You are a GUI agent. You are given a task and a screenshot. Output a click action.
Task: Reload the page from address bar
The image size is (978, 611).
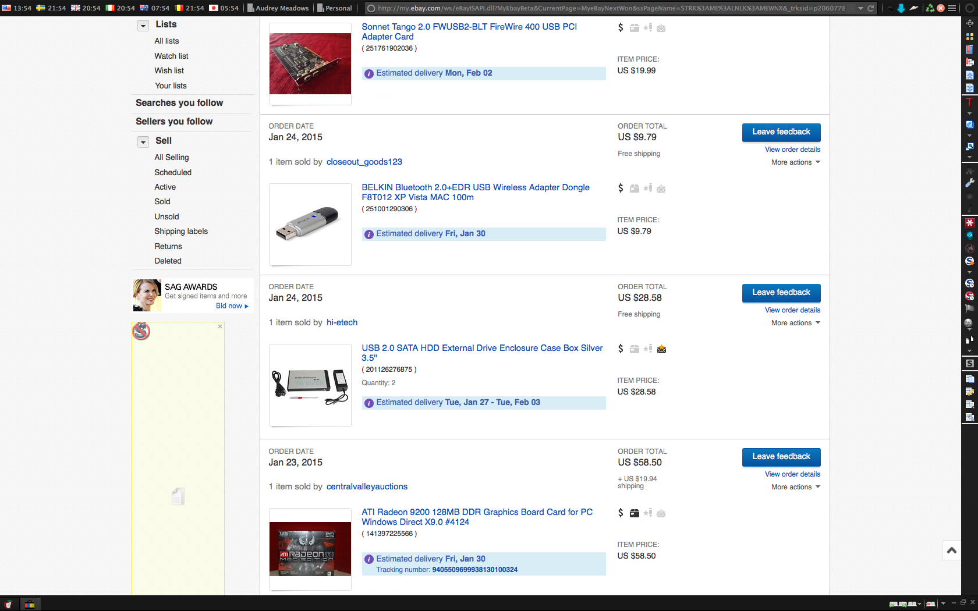tap(871, 8)
